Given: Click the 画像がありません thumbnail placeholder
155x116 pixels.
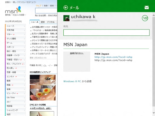Looking at the screenshot, I should 77,62.
